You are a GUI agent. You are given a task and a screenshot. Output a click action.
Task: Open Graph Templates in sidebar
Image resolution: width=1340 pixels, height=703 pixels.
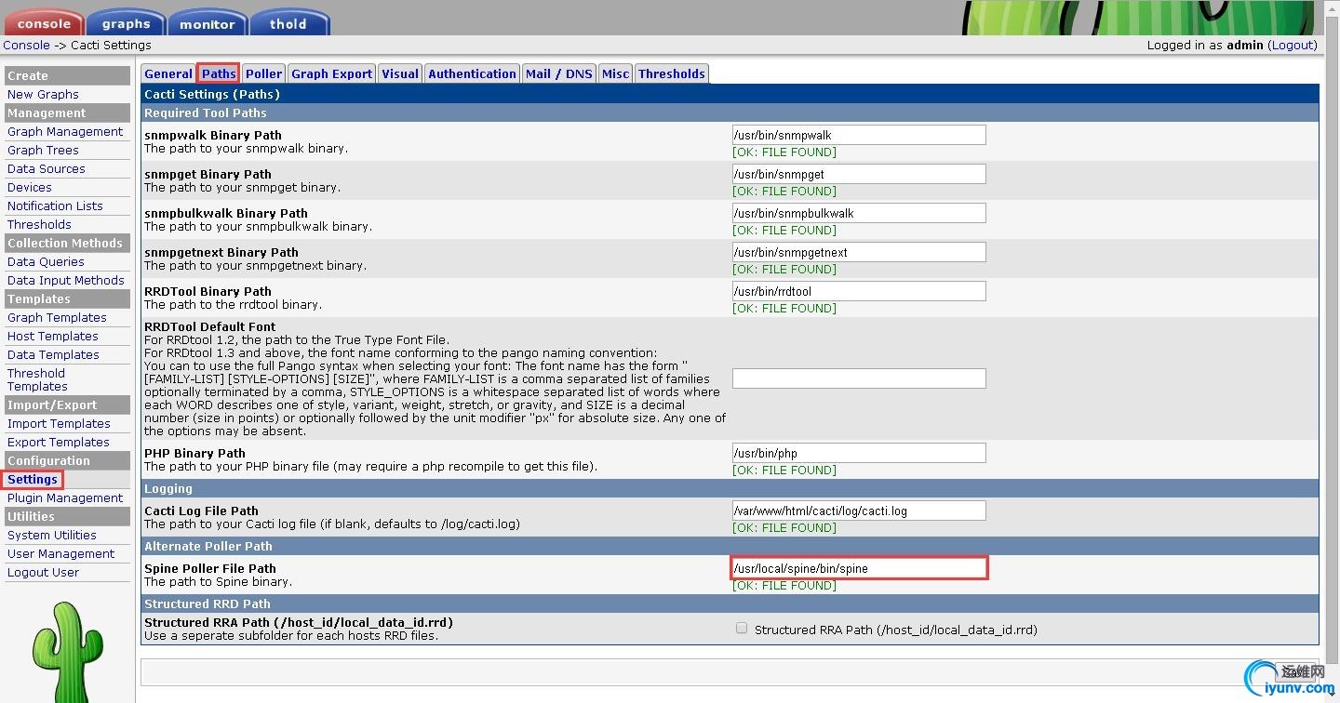(x=57, y=317)
